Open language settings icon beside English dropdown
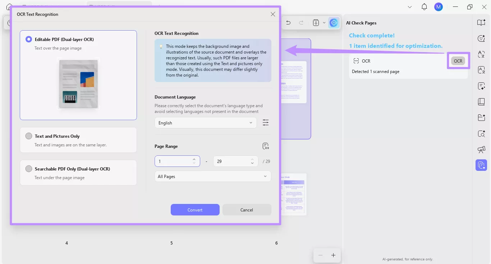This screenshot has width=491, height=264. [x=266, y=123]
